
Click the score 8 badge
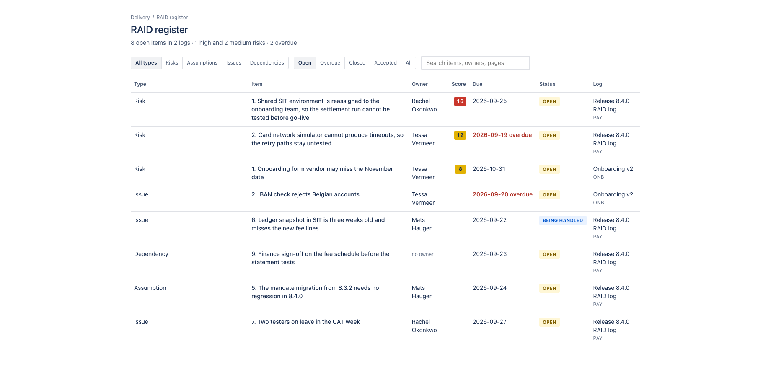pyautogui.click(x=461, y=169)
